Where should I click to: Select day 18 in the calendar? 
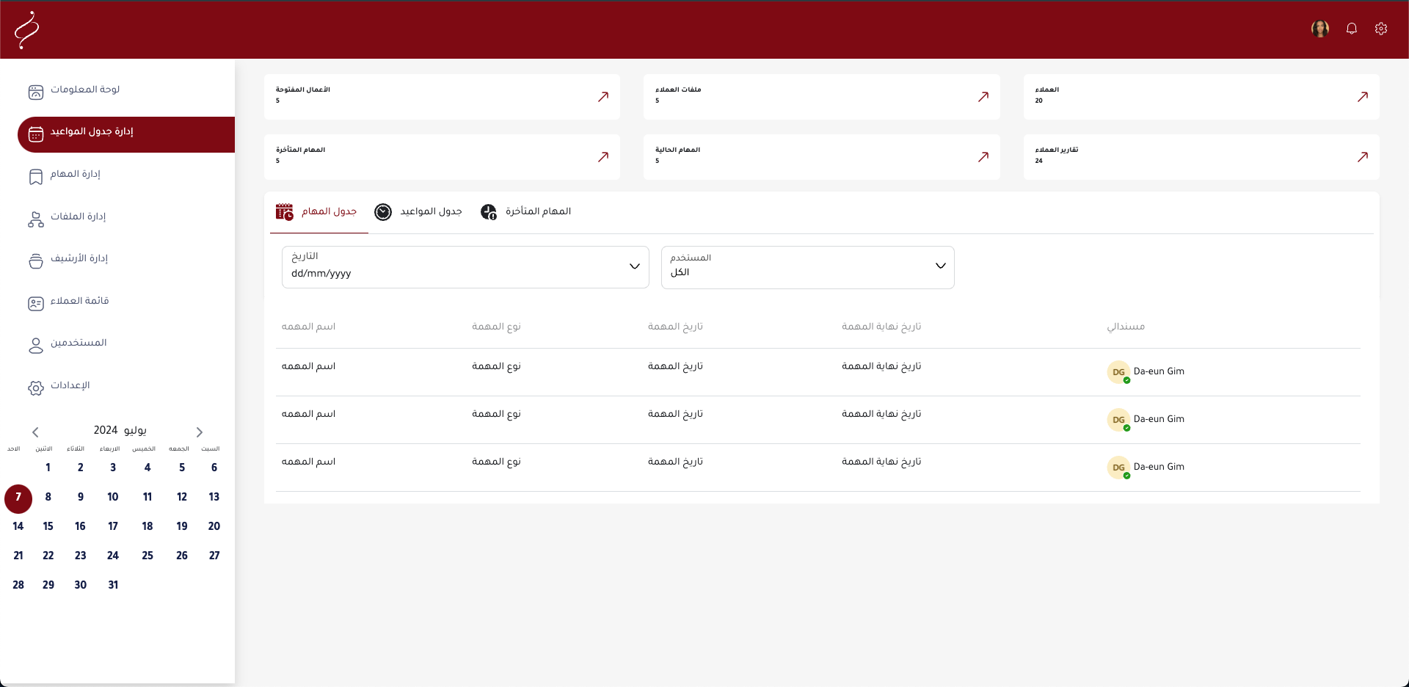point(148,526)
